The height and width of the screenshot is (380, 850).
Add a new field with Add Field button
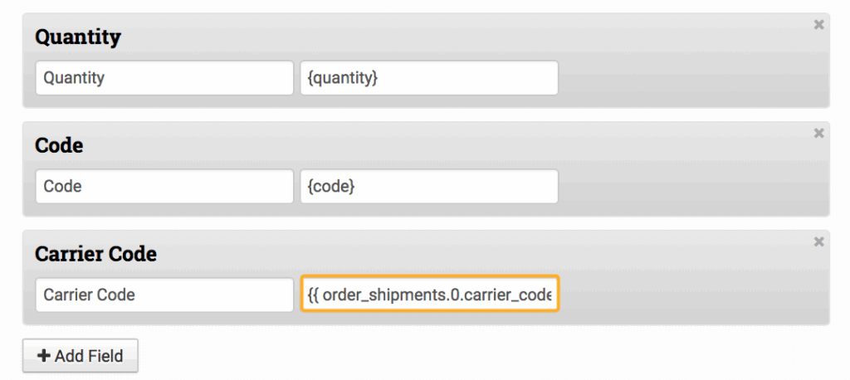(81, 356)
